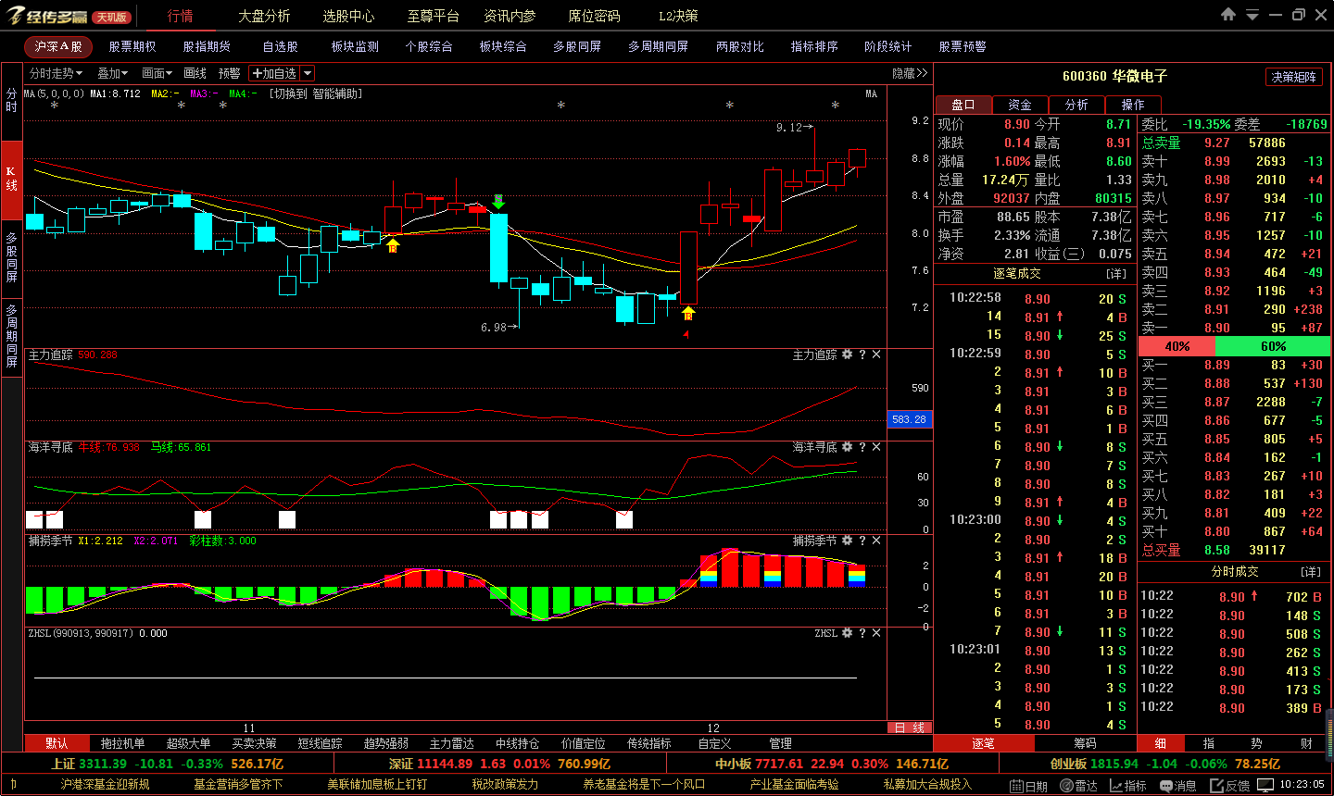This screenshot has height=796, width=1334.
Task: Switch to 筹码 tab
Action: point(1085,743)
